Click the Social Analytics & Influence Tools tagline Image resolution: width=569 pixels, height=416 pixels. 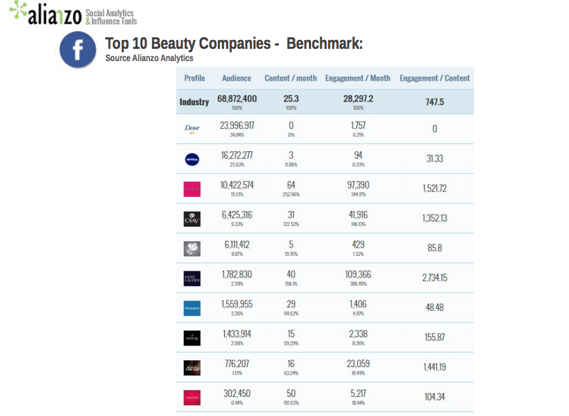tap(111, 17)
